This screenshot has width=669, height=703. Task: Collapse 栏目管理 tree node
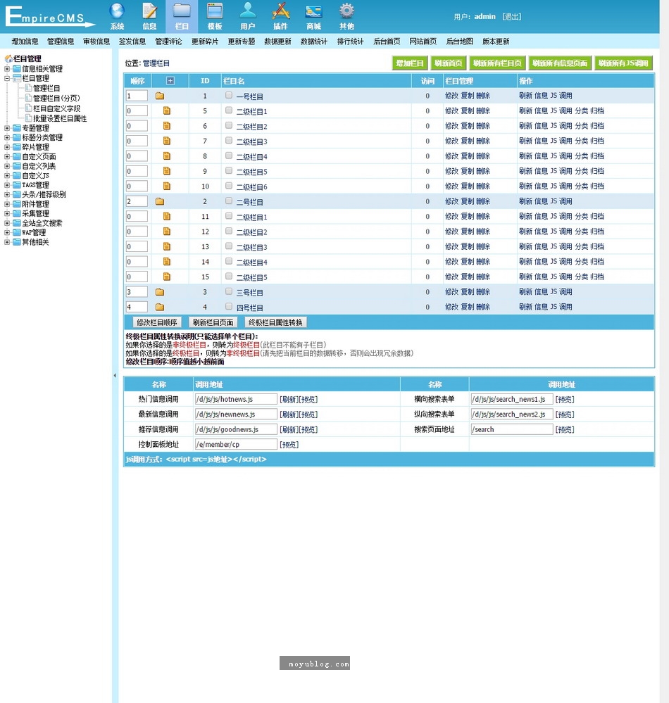(7, 78)
